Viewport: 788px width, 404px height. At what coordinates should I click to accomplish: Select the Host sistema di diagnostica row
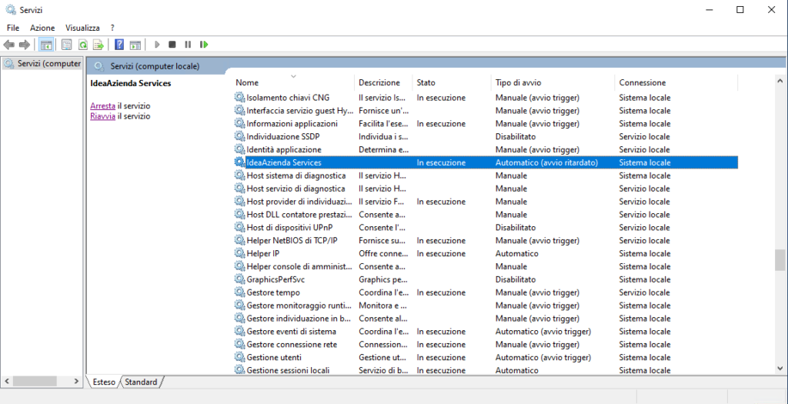[486, 175]
